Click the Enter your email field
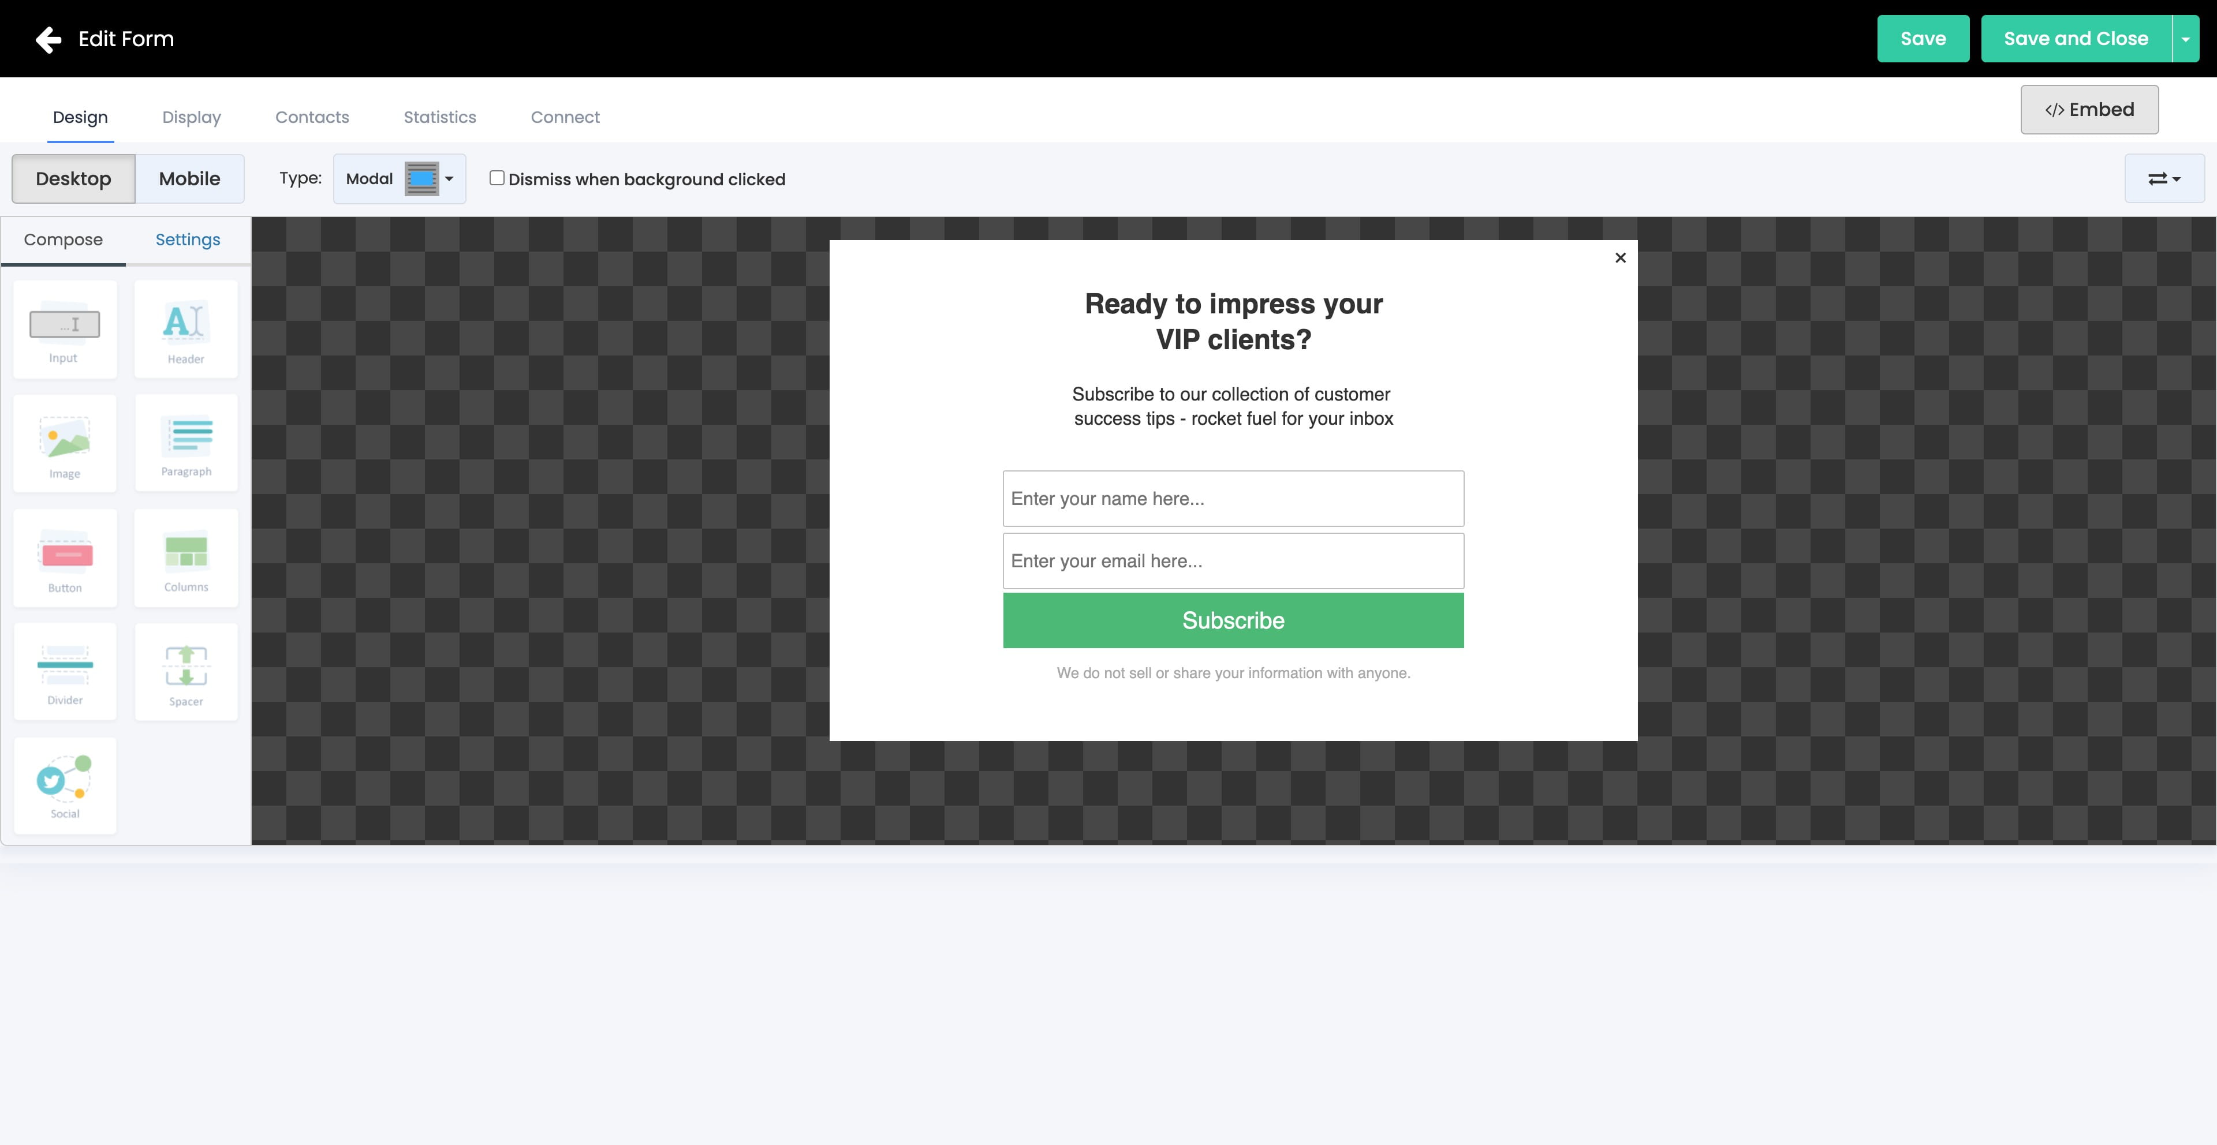Viewport: 2217px width, 1145px height. pos(1233,560)
